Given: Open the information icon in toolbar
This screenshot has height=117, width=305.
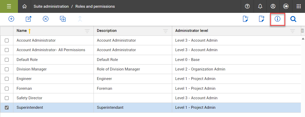Looking at the screenshot, I should tap(278, 19).
